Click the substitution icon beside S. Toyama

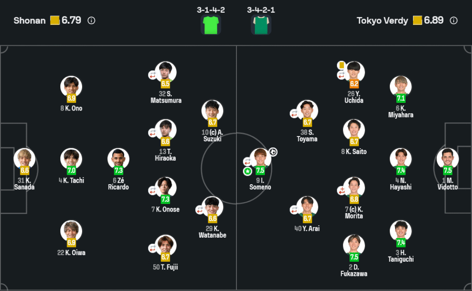click(294, 113)
